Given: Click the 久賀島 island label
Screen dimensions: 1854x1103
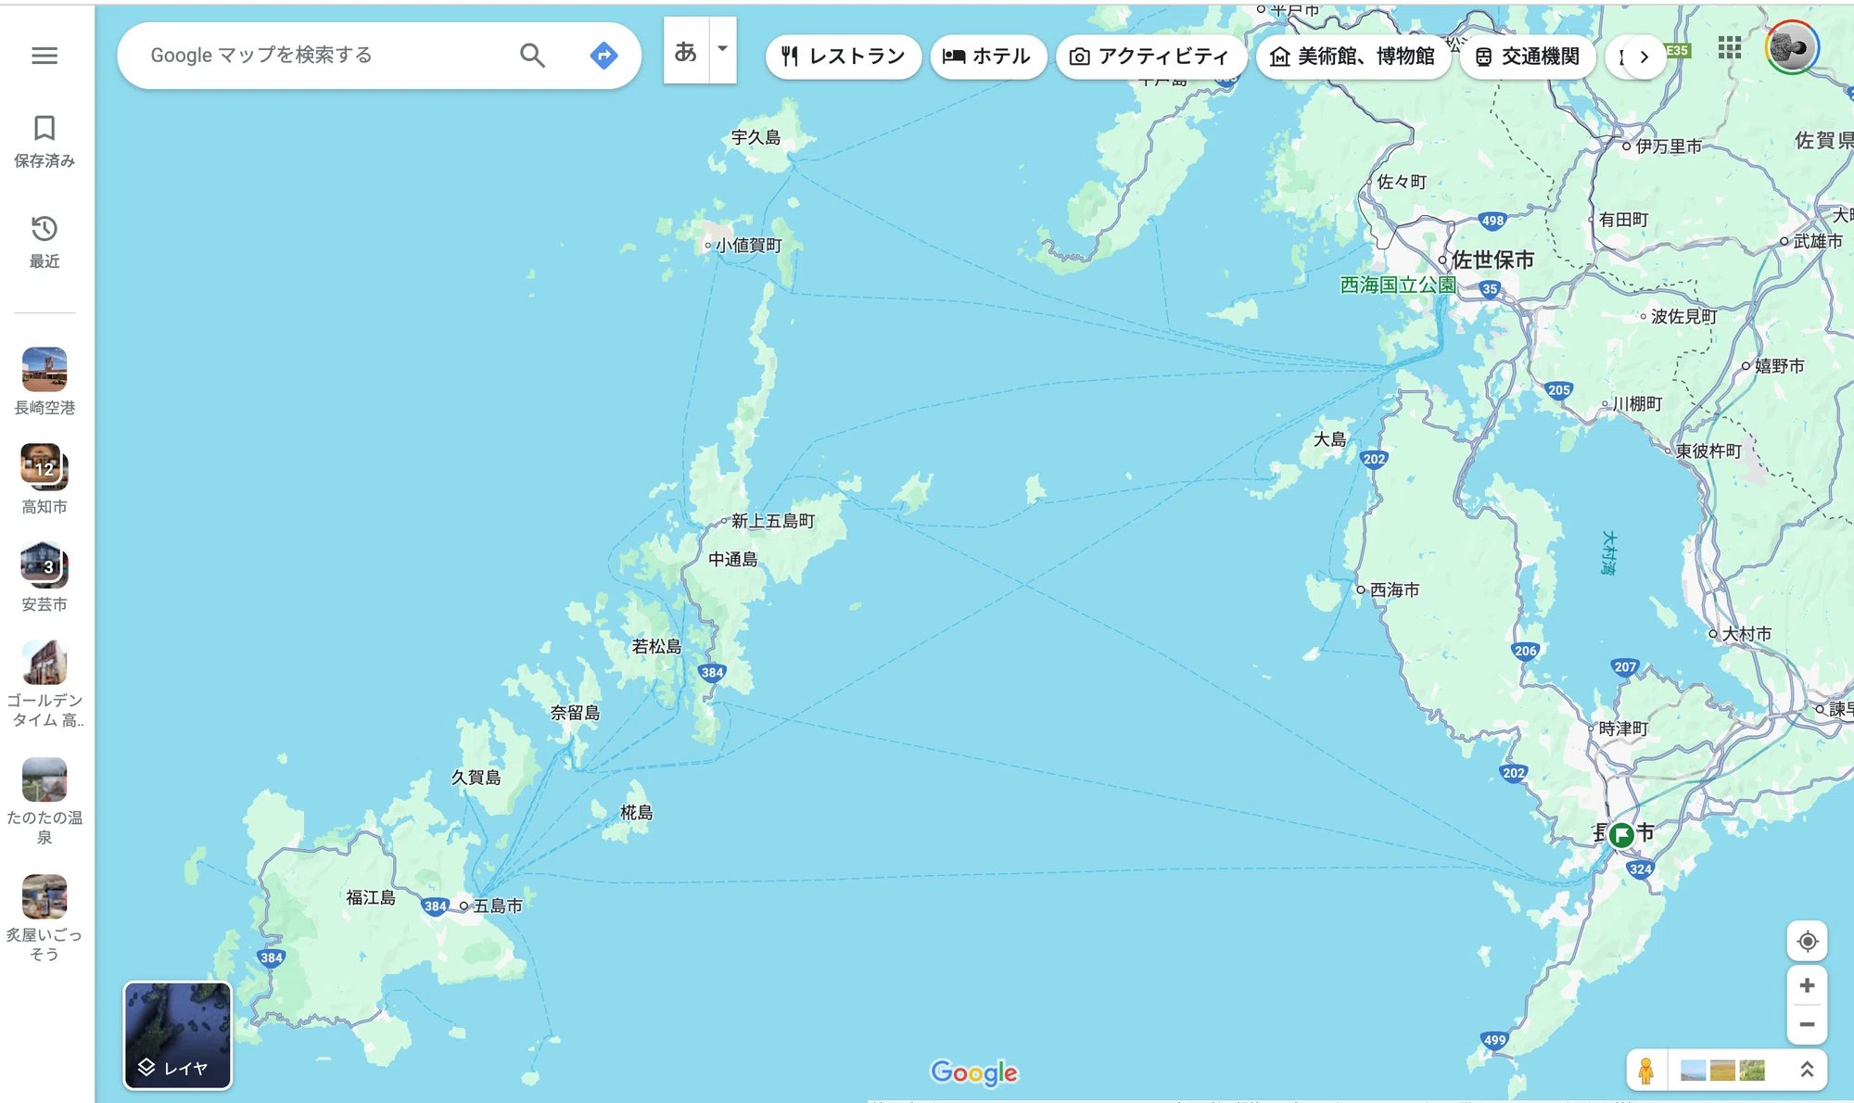Looking at the screenshot, I should point(476,777).
